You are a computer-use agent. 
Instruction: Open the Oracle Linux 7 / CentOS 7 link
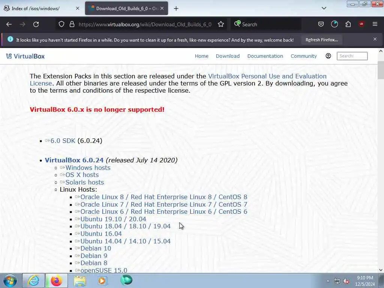point(164,204)
